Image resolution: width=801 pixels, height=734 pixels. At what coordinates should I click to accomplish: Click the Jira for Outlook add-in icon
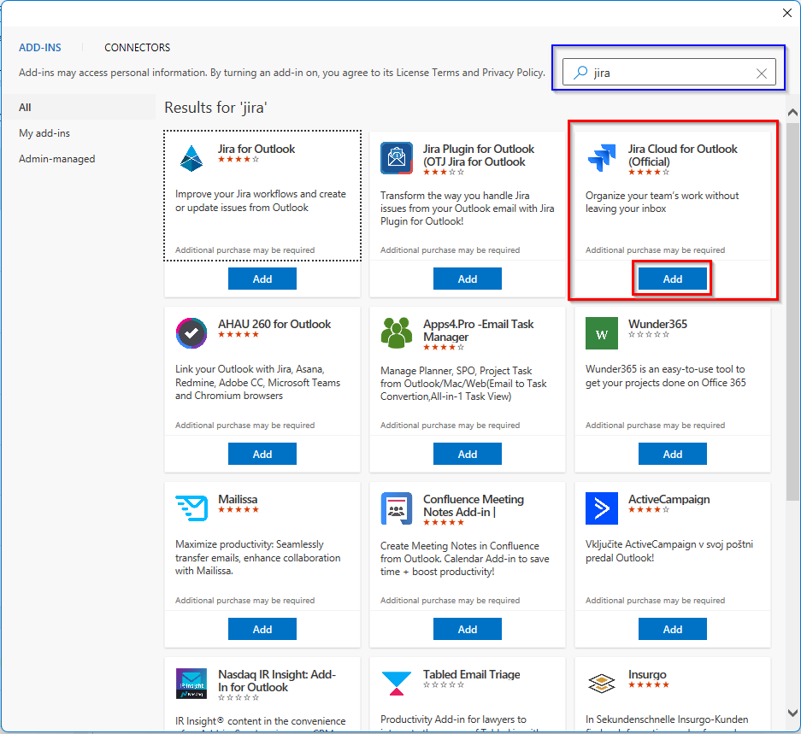[x=191, y=158]
